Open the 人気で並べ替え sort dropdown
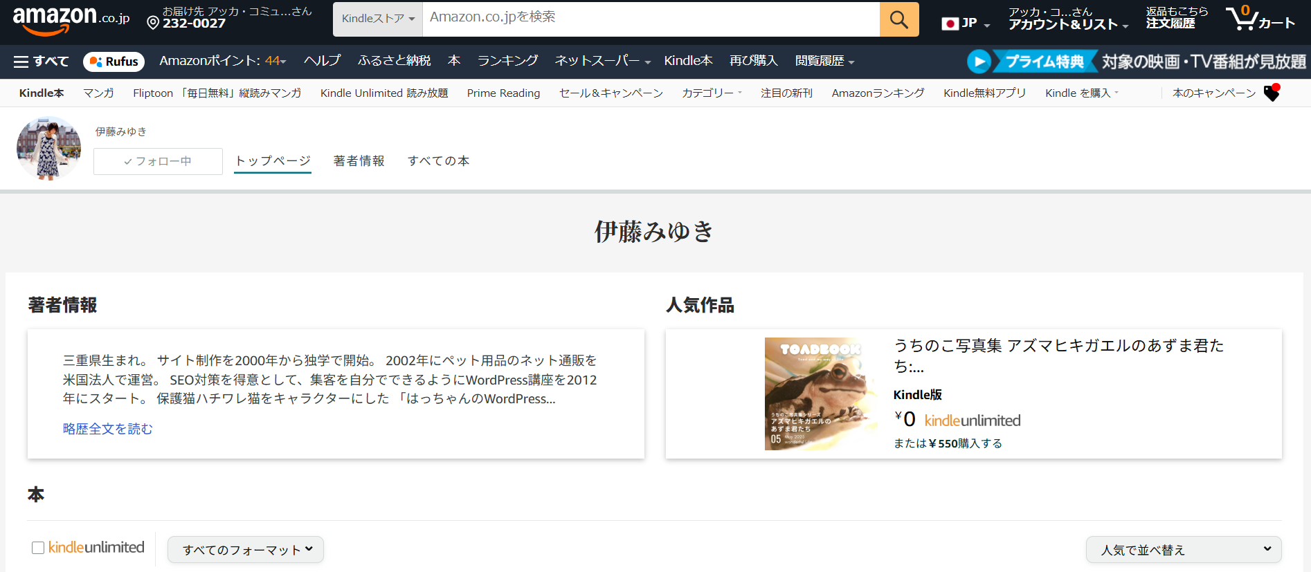Image resolution: width=1311 pixels, height=572 pixels. (x=1184, y=550)
